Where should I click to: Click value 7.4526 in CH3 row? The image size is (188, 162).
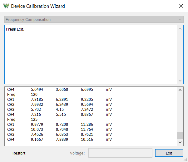[37, 135]
